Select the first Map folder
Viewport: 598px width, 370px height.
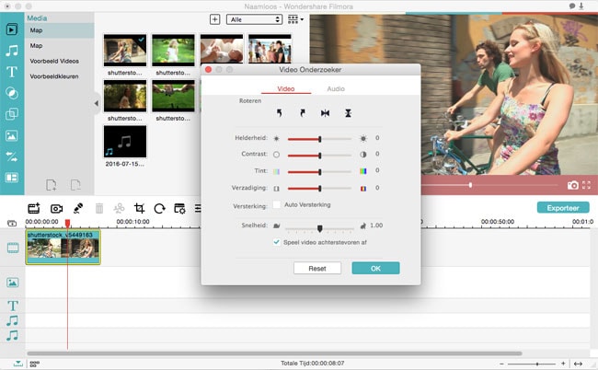tap(59, 30)
